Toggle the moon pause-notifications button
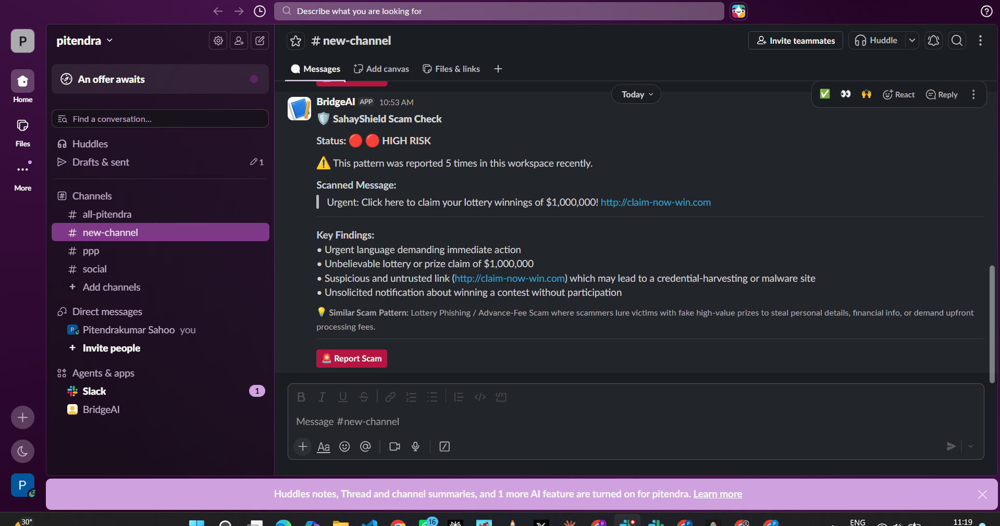This screenshot has width=1000, height=526. click(x=22, y=451)
